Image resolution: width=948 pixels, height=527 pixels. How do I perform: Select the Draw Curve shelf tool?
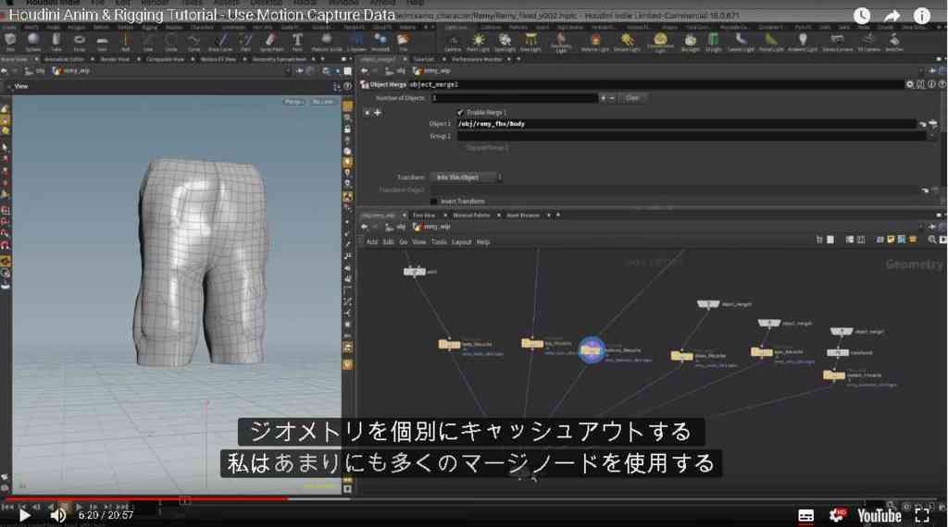220,42
